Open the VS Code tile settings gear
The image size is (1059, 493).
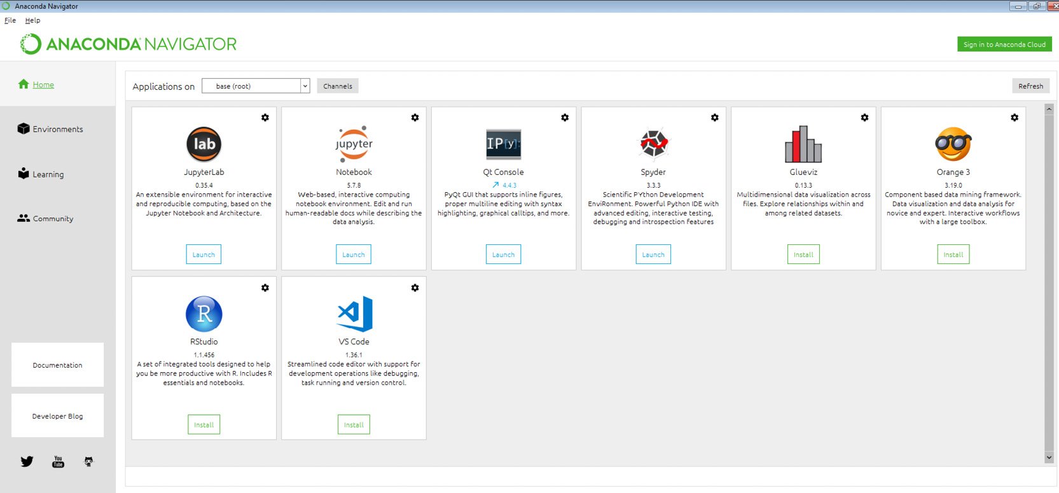[415, 288]
